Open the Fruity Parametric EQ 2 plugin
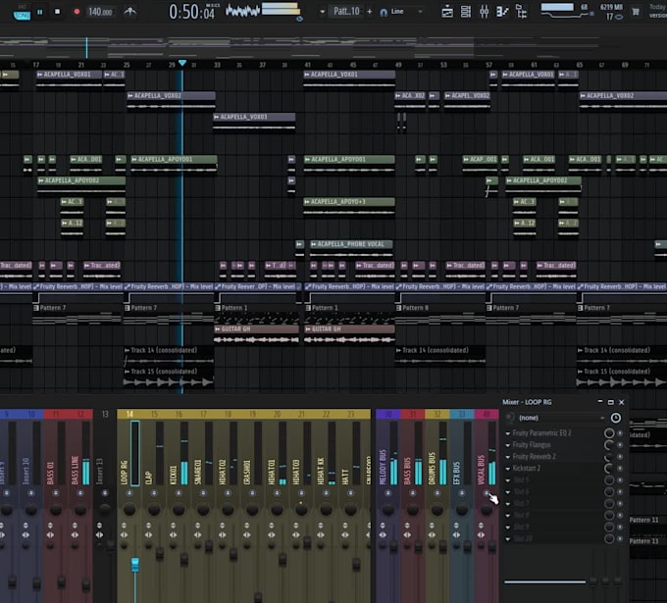 coord(541,433)
